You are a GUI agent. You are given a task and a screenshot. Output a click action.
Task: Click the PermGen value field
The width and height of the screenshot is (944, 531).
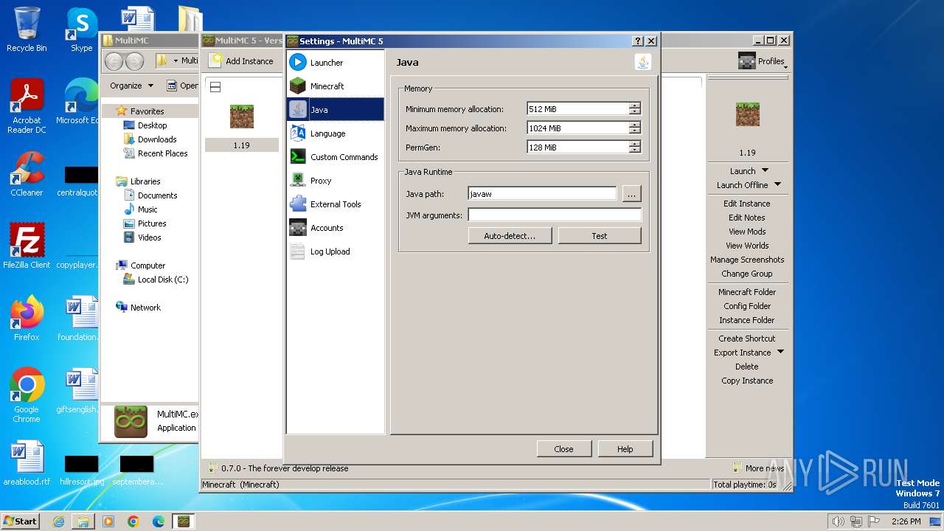[578, 147]
